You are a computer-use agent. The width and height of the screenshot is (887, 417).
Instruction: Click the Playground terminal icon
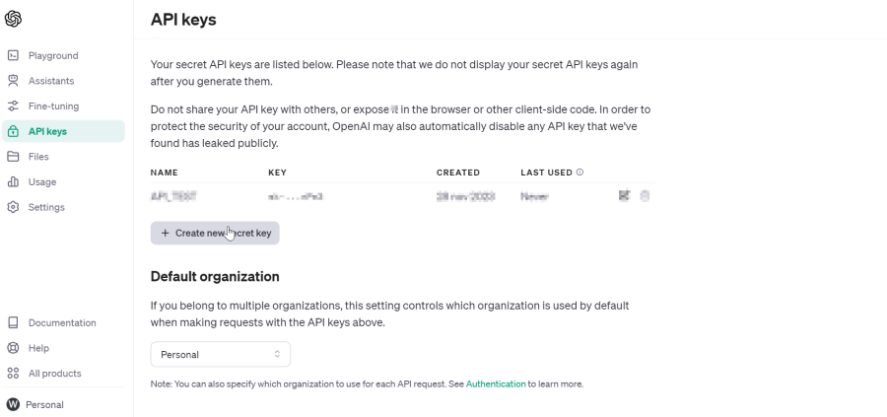point(13,55)
